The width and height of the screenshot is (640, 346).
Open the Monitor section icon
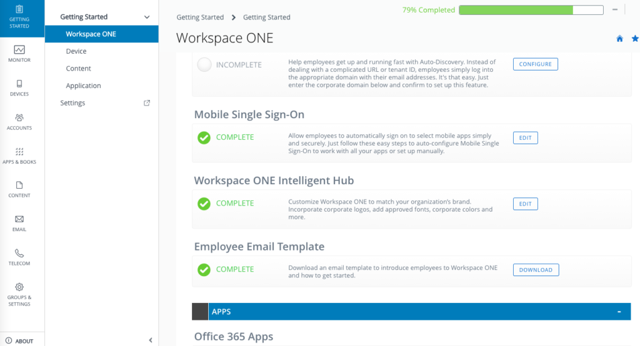point(19,50)
